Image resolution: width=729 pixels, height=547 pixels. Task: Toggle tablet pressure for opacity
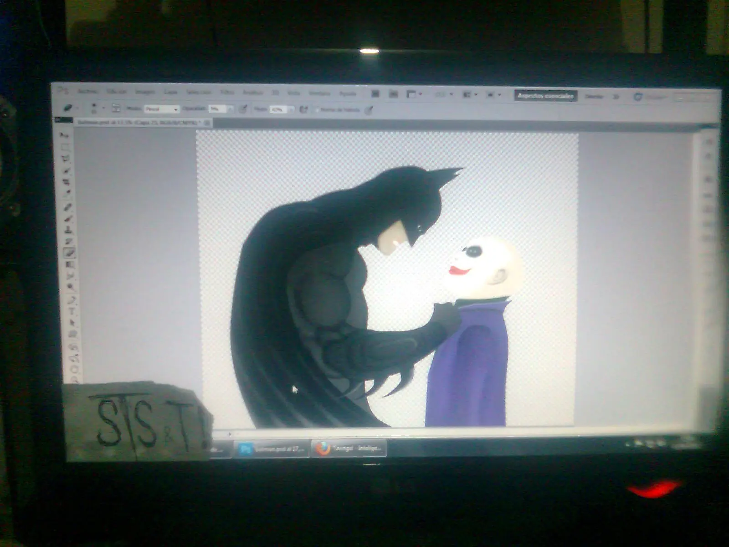click(243, 109)
